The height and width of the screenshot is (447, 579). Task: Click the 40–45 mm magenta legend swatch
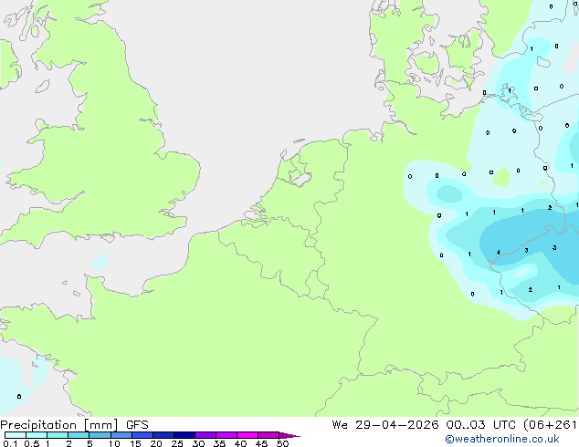pyautogui.click(x=247, y=435)
